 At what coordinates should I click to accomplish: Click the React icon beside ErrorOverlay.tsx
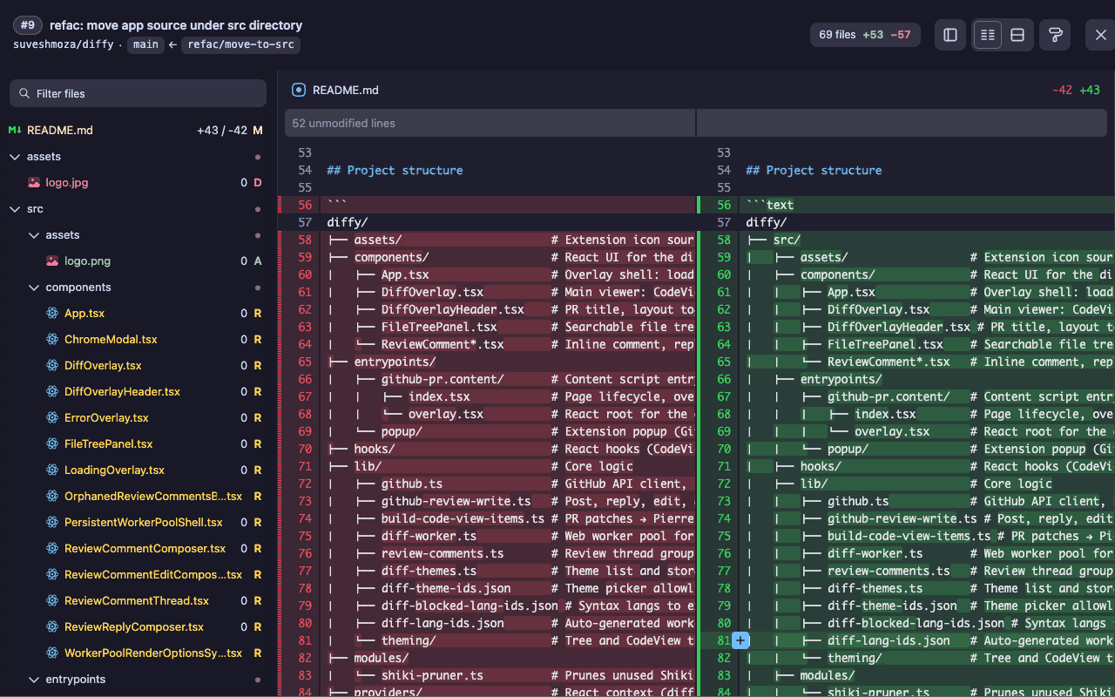click(52, 417)
